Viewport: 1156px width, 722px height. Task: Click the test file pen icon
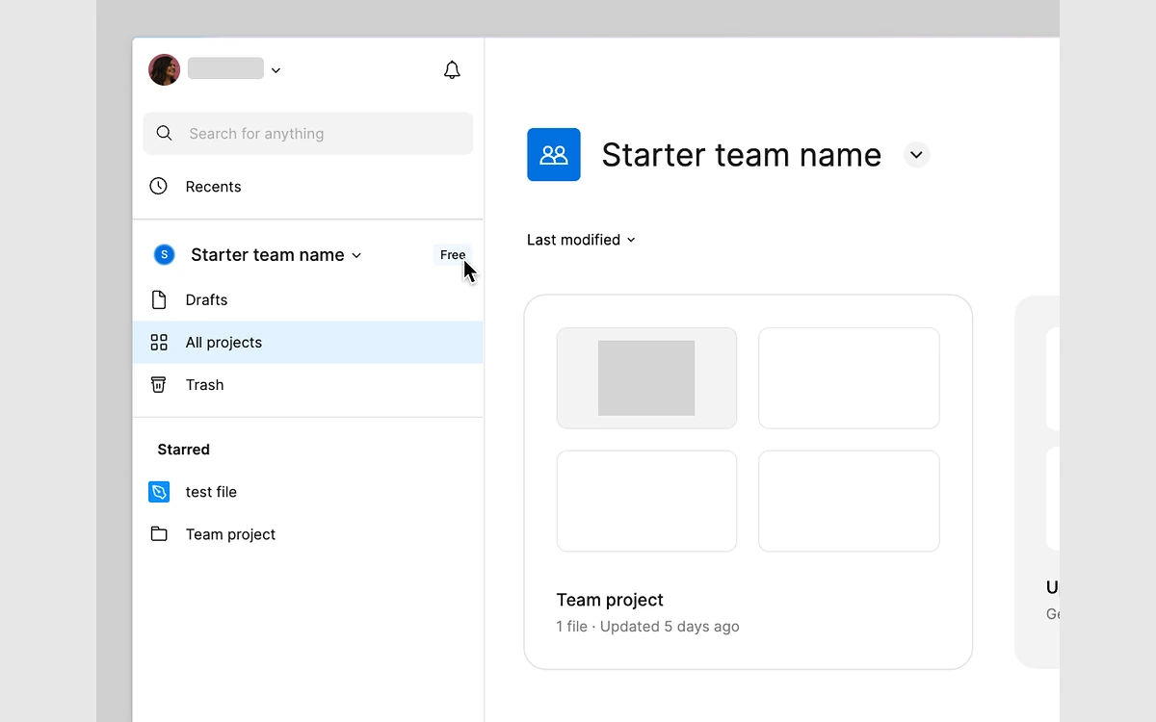point(159,492)
